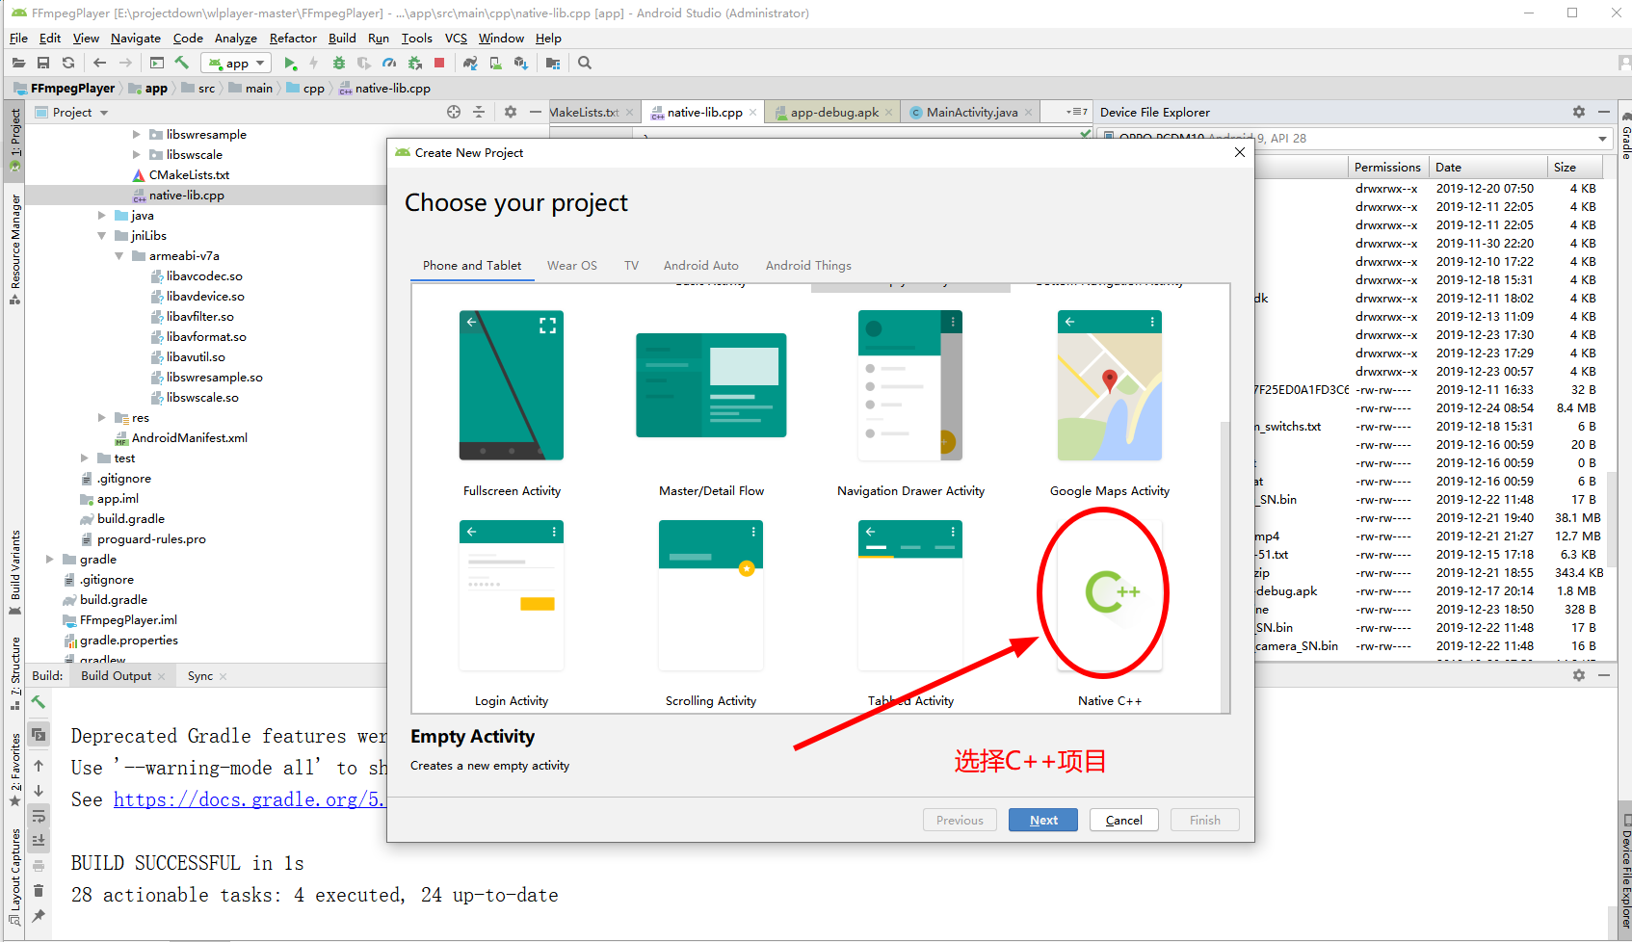Click the Debug app bug icon
The height and width of the screenshot is (942, 1632).
point(339,64)
